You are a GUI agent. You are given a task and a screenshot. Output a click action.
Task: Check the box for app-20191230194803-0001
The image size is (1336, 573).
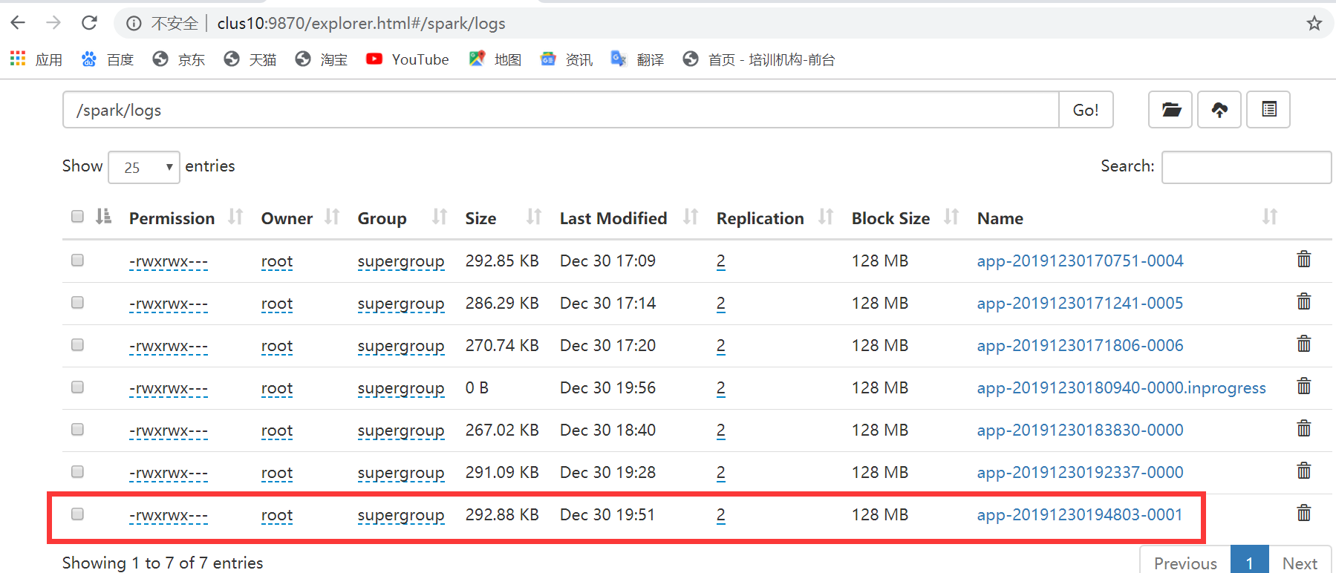77,514
